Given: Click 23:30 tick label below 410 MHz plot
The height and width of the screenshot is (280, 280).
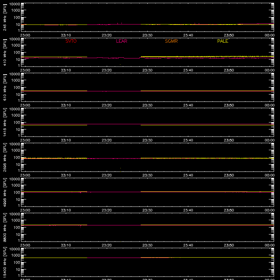Looking at the screenshot, I should click(147, 70).
